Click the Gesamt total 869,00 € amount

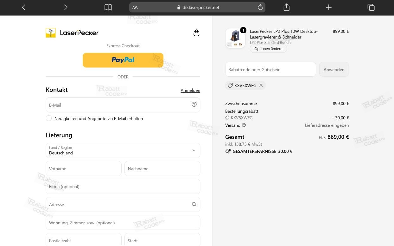[x=338, y=137]
